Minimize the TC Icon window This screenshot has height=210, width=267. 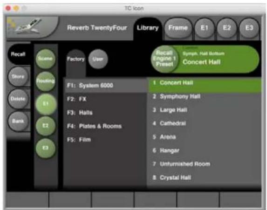[x=16, y=8]
